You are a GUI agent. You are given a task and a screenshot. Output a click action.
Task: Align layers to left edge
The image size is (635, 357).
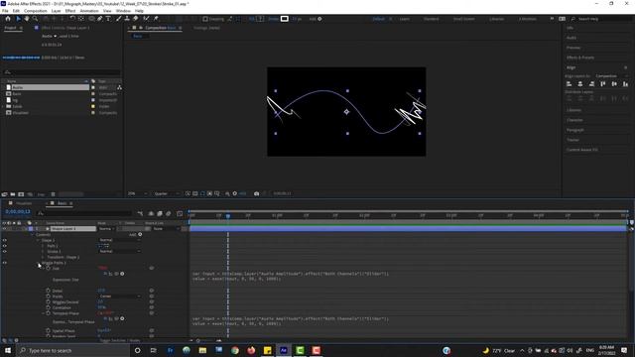569,83
